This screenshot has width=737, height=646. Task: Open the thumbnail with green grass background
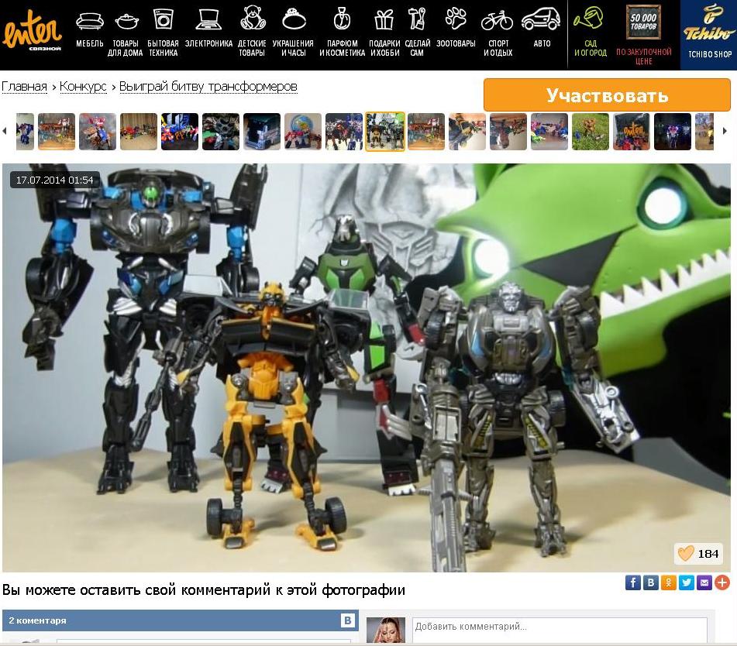pyautogui.click(x=591, y=132)
